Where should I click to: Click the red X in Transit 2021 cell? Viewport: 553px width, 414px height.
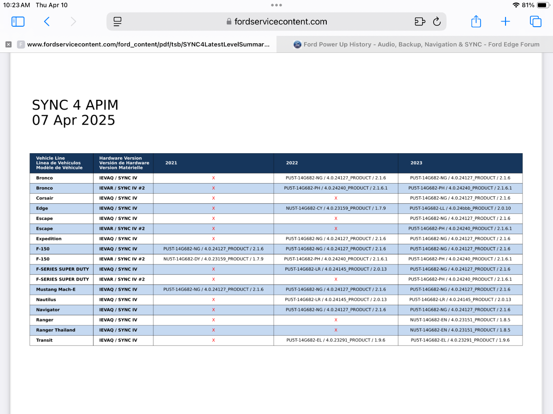tap(213, 340)
